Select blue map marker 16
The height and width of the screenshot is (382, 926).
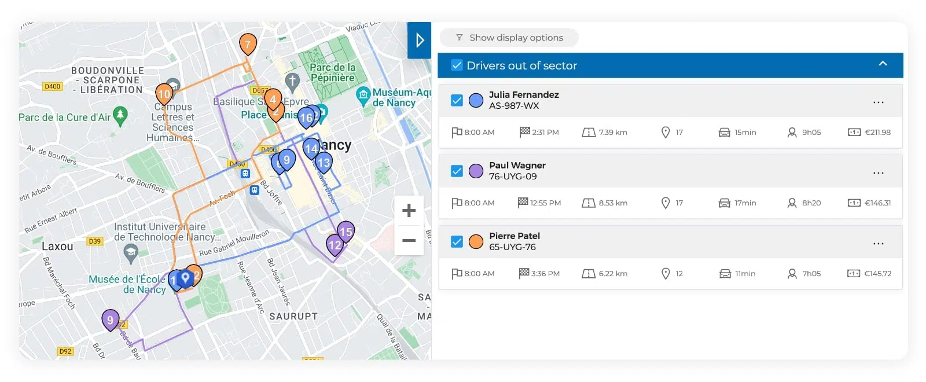[306, 118]
